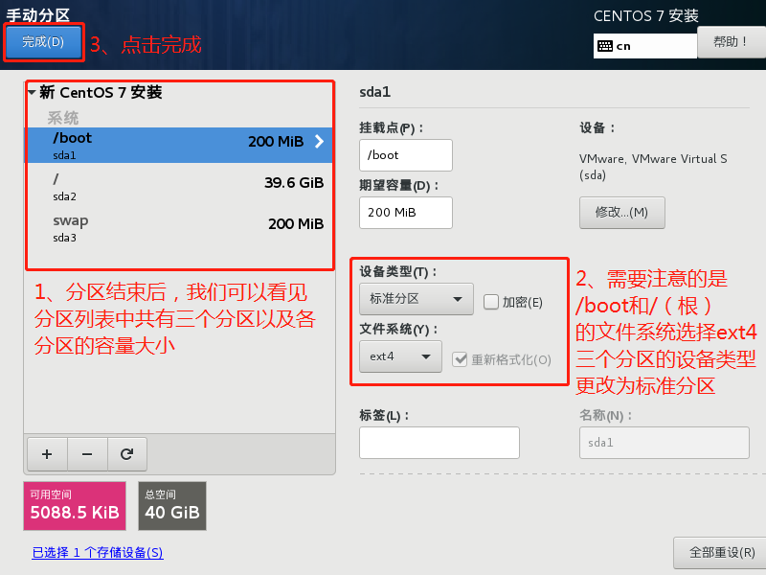This screenshot has width=766, height=575.
Task: Click the reload partition icon
Action: pos(126,454)
